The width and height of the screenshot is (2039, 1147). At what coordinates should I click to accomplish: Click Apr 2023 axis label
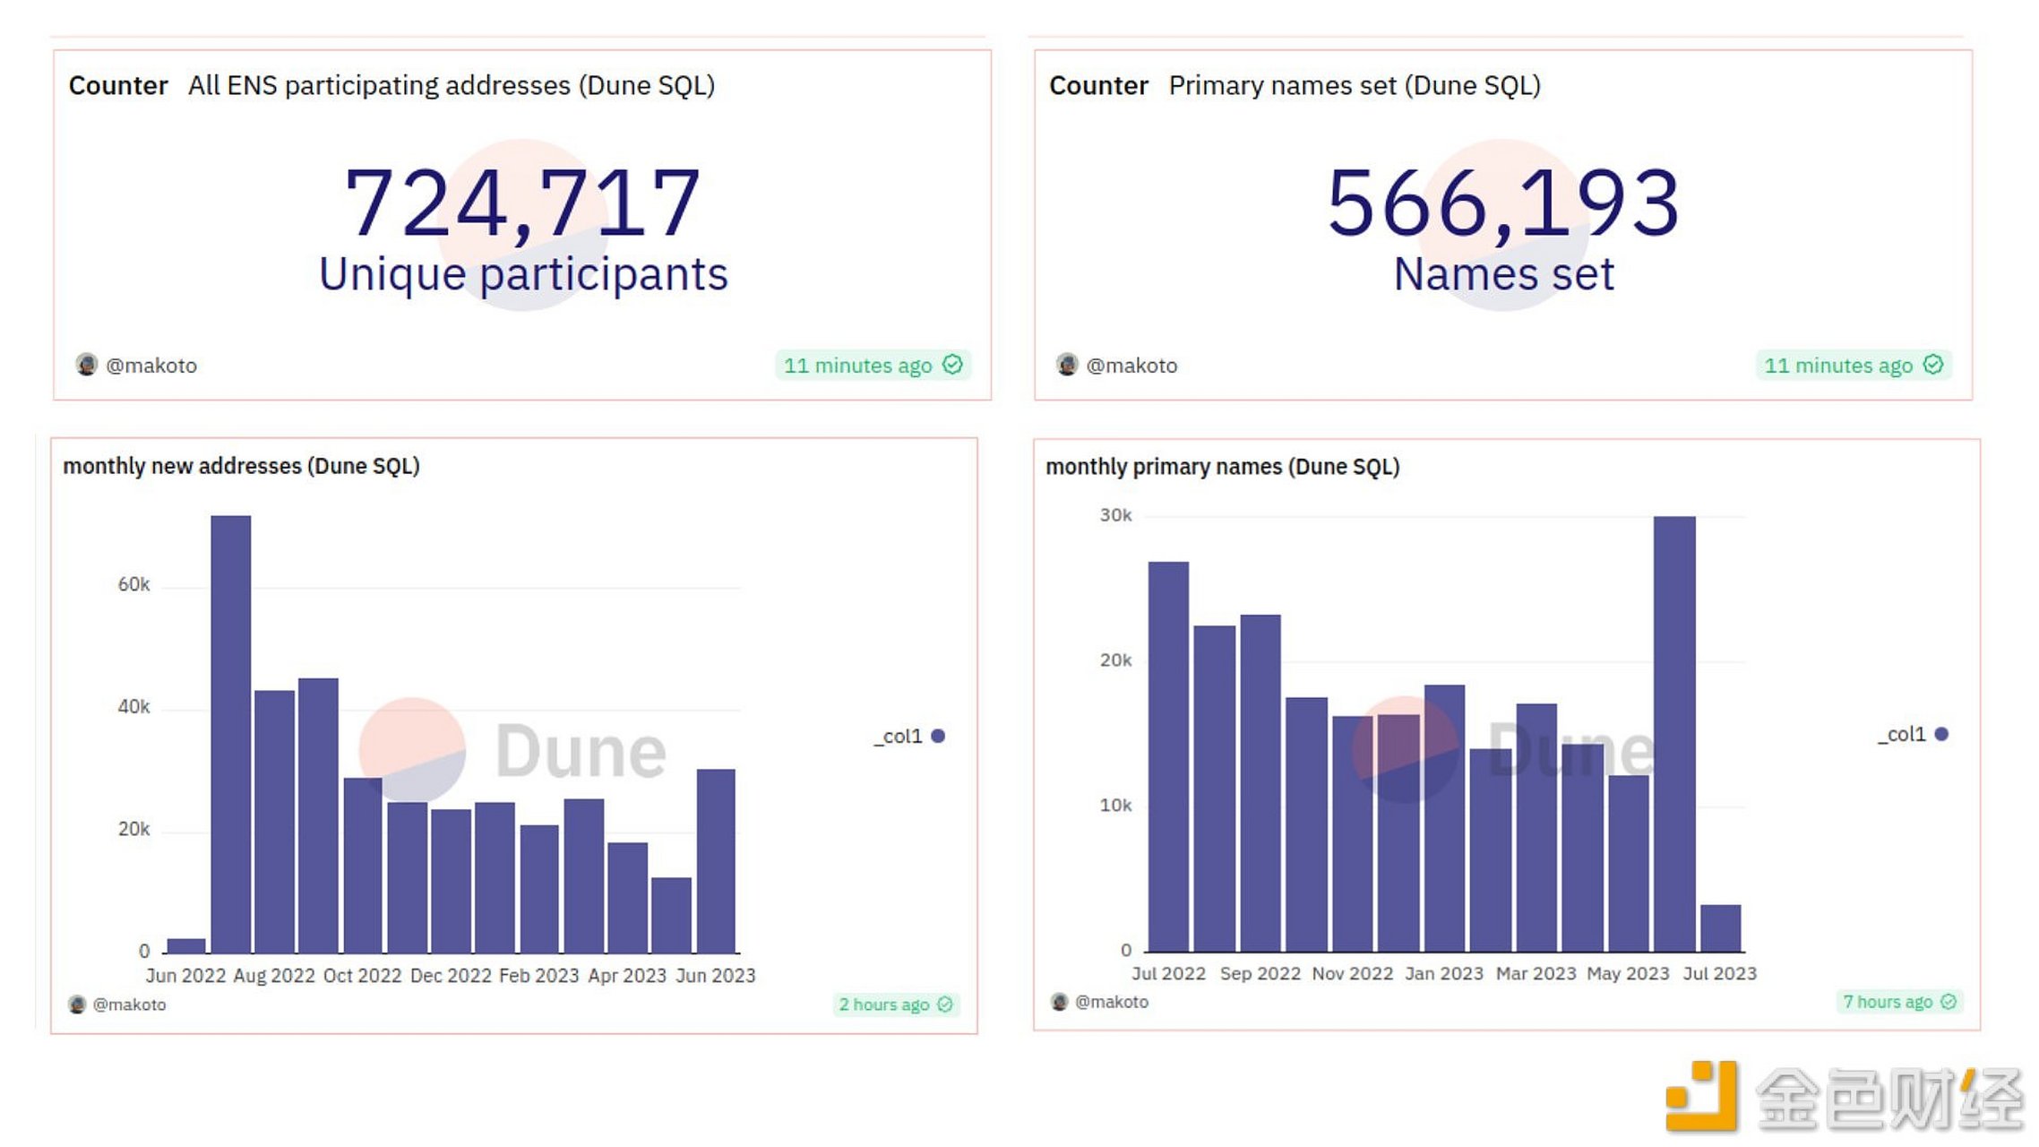point(627,976)
